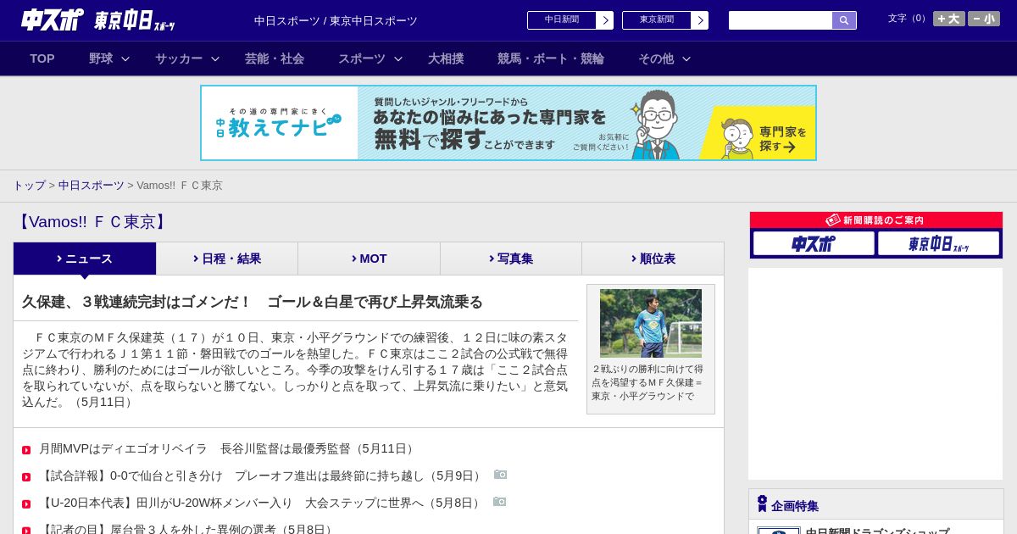Click 中スポ subscription button in sidebar
This screenshot has height=534, width=1017.
pyautogui.click(x=814, y=243)
